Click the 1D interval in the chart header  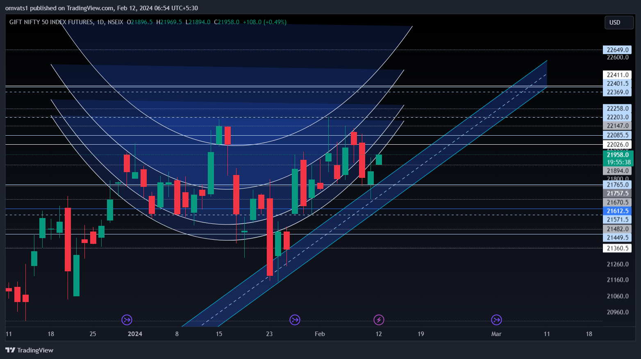click(x=100, y=22)
